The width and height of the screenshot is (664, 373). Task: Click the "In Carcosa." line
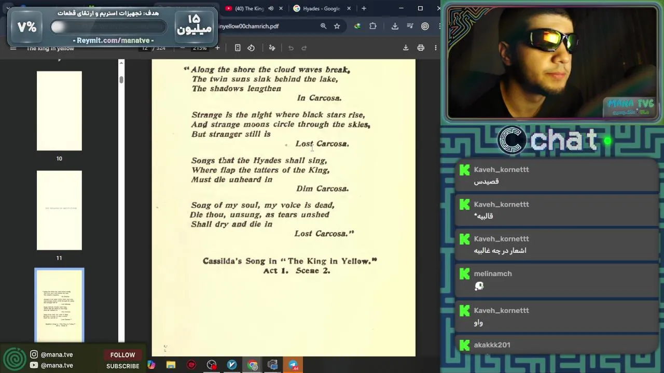click(319, 98)
